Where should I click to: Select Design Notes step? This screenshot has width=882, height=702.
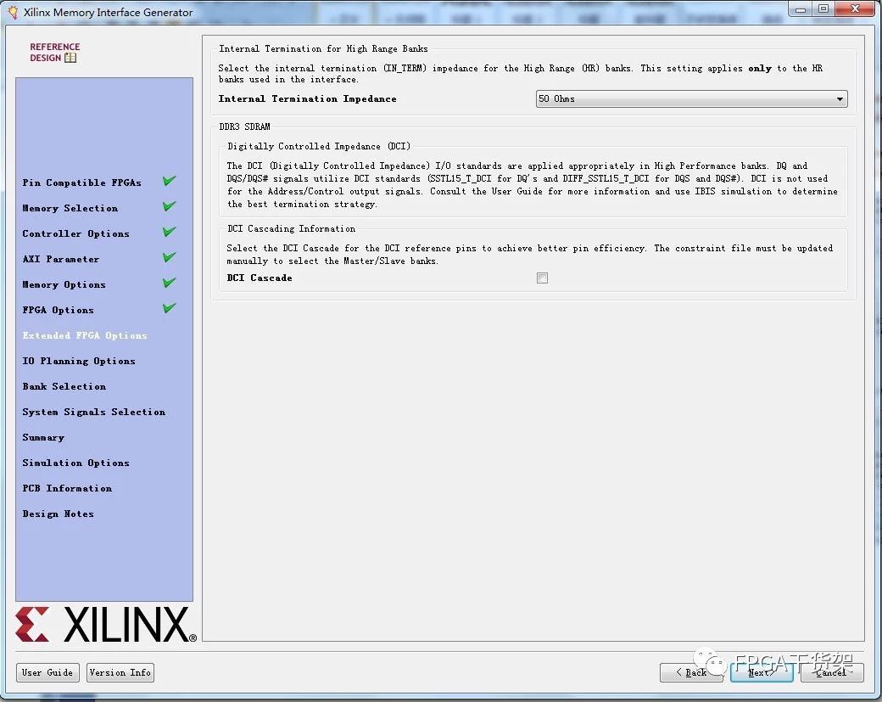coord(58,514)
